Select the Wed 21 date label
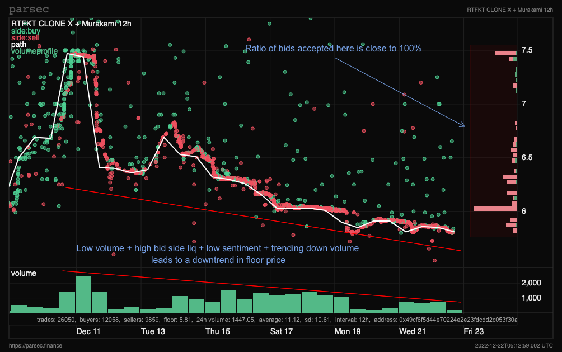 coord(412,331)
